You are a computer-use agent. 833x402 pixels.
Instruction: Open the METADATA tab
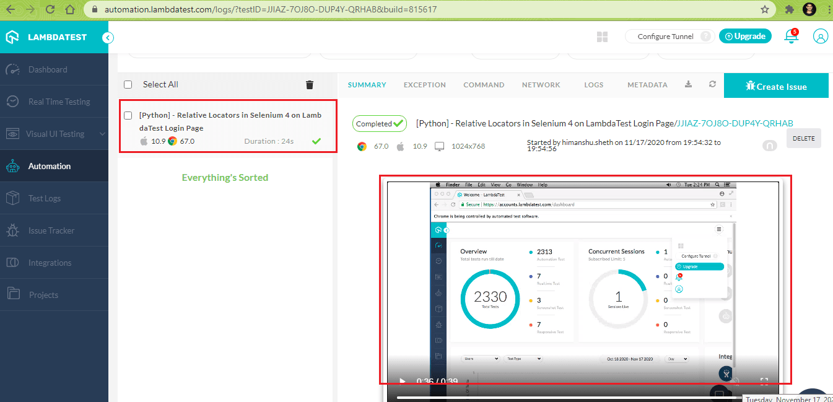pyautogui.click(x=647, y=85)
